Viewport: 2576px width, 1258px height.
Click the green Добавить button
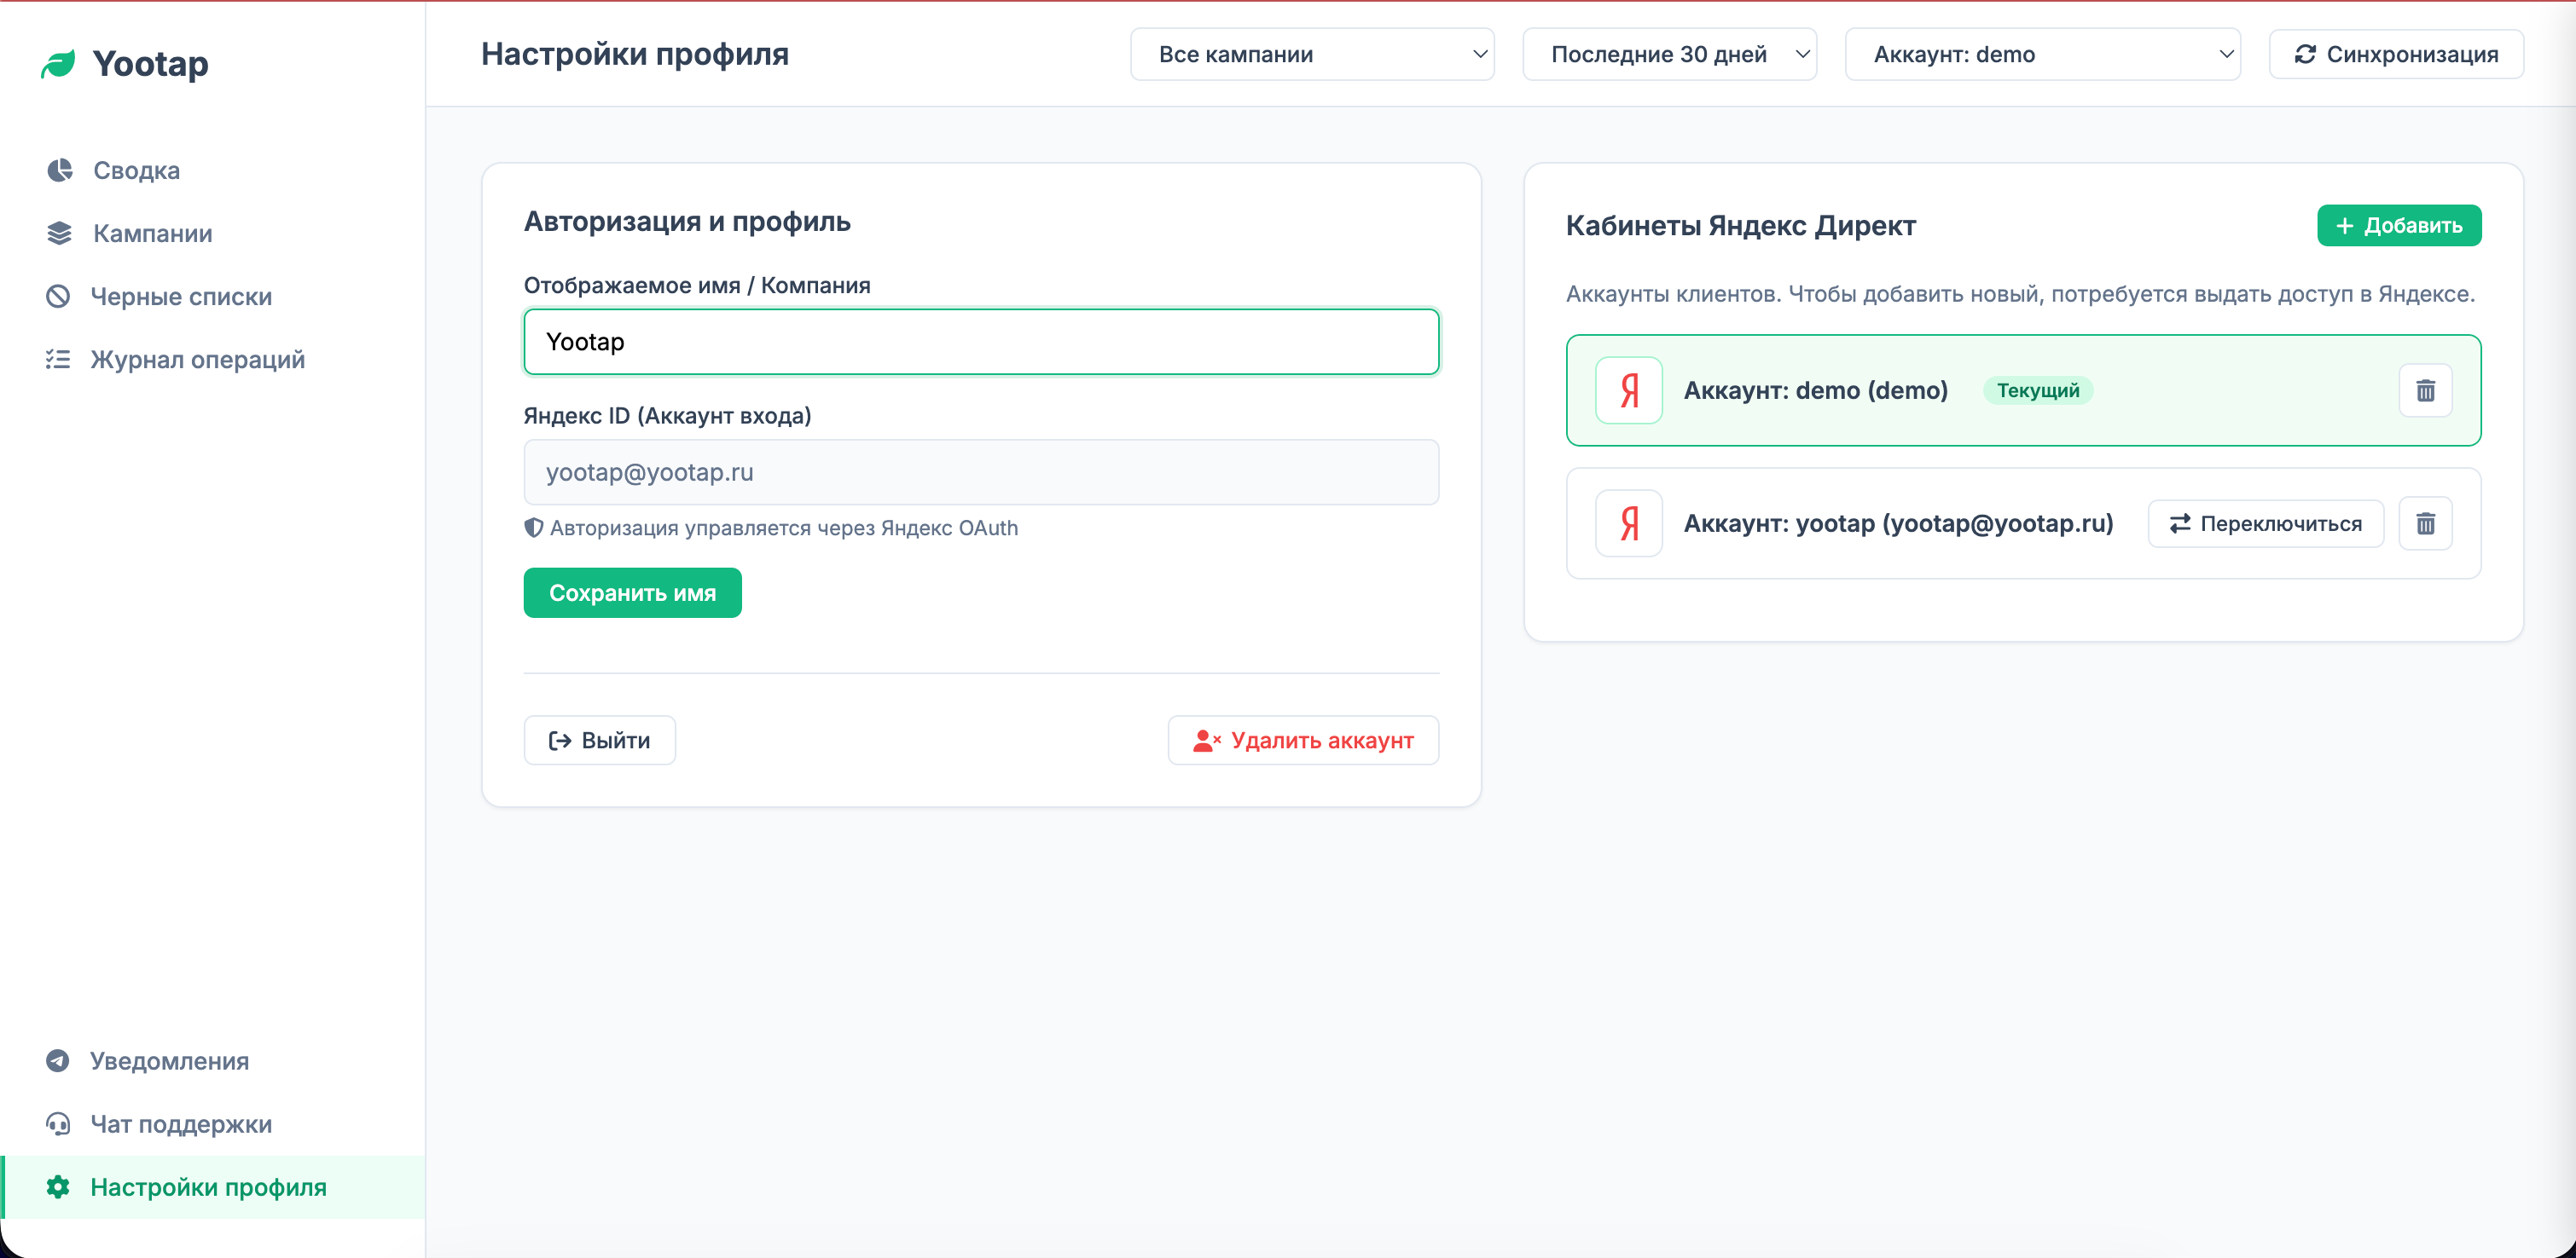tap(2399, 225)
